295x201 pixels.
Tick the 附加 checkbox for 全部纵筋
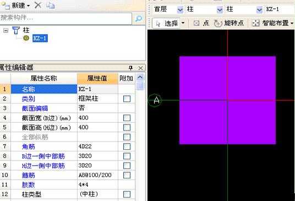pos(127,137)
